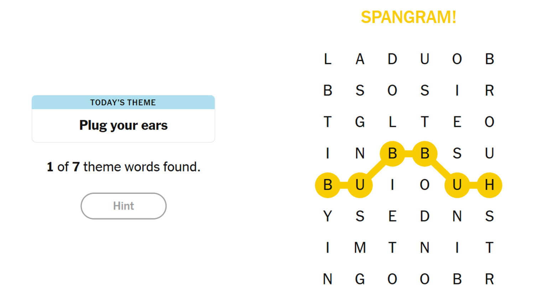Click the G in the bottom row

pos(360,279)
